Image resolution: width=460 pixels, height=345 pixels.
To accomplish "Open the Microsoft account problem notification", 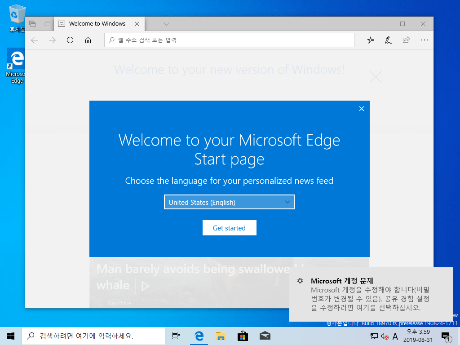I will pyautogui.click(x=371, y=294).
